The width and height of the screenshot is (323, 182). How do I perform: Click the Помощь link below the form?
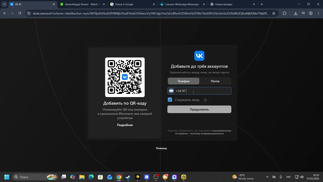coord(161,148)
